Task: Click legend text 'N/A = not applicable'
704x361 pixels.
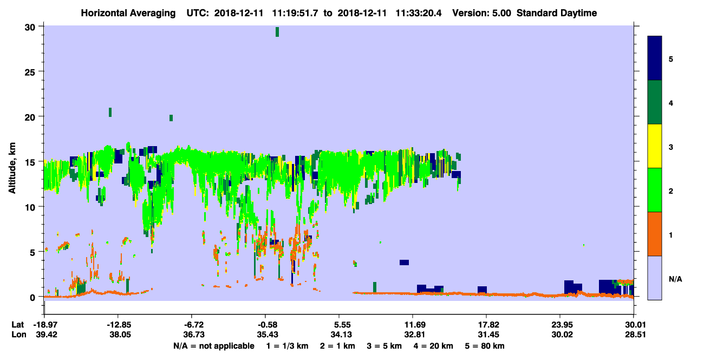Action: pos(213,346)
